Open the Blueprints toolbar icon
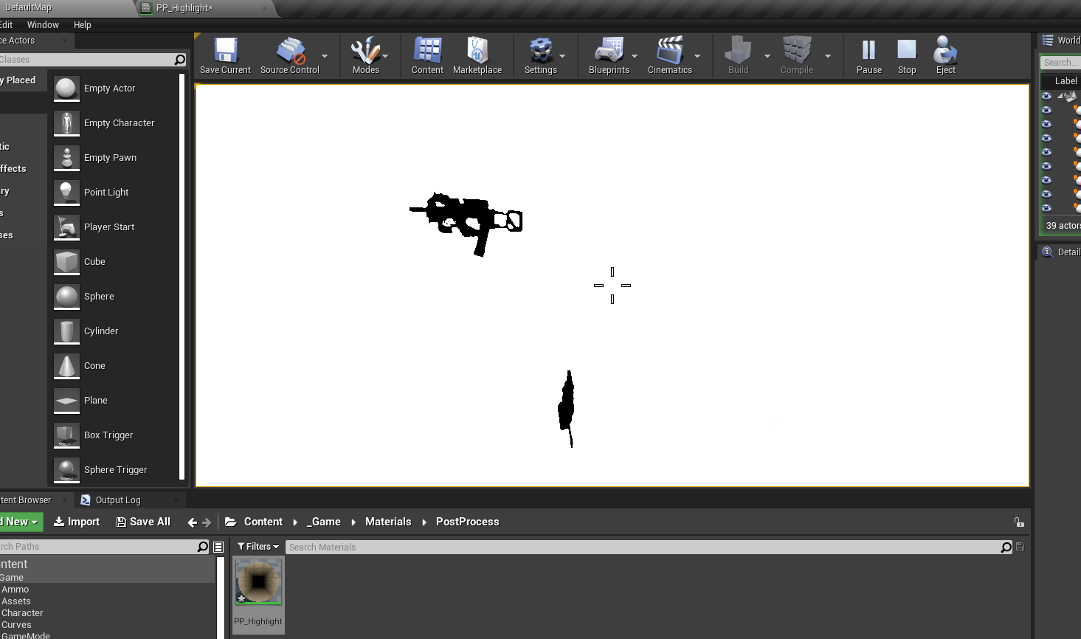1081x639 pixels. (x=609, y=50)
